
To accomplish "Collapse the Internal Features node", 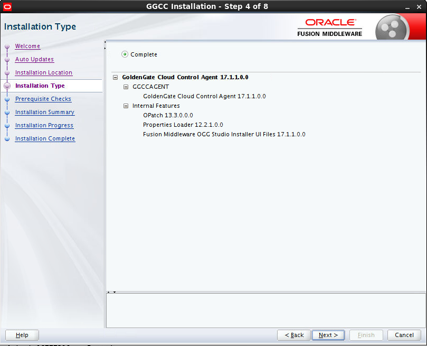I will [126, 106].
